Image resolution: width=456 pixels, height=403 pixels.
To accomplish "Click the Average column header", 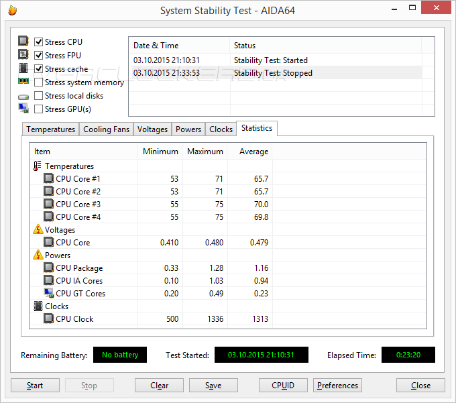I will point(250,152).
